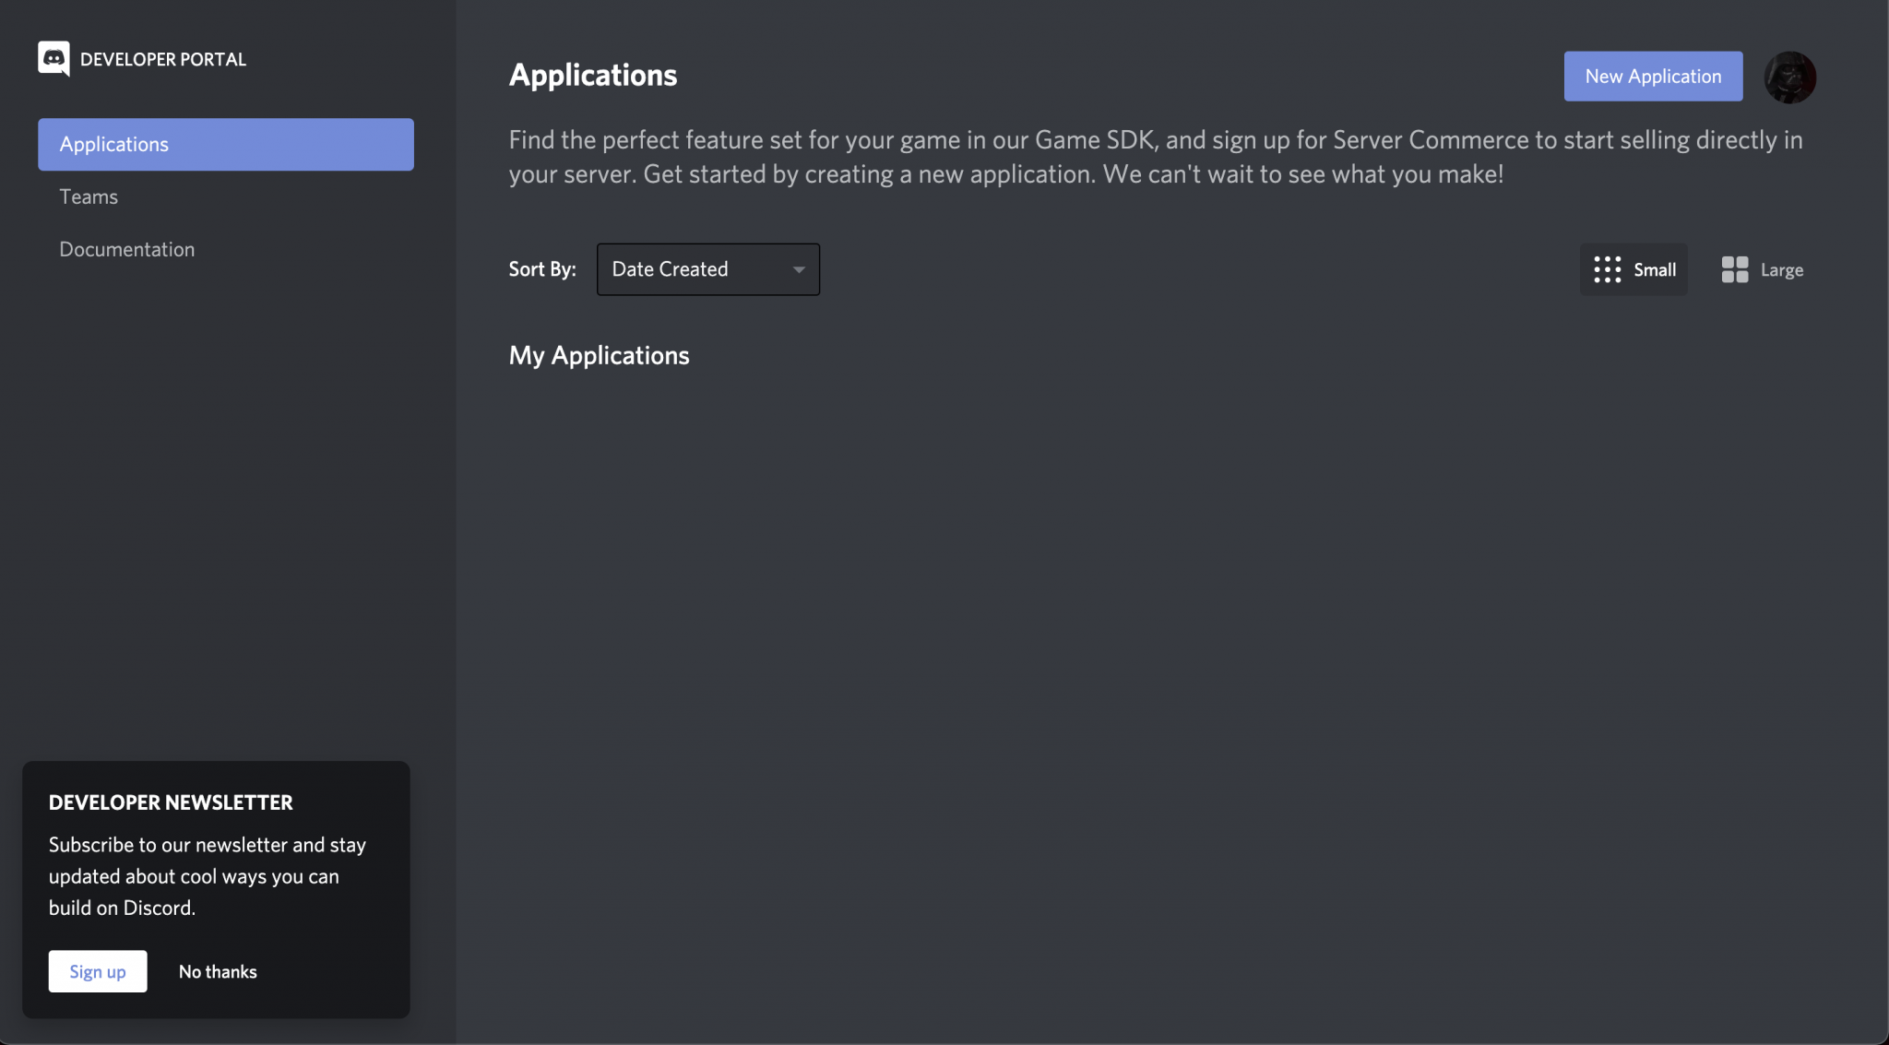
Task: Select Teams in the sidebar
Action: coord(89,196)
